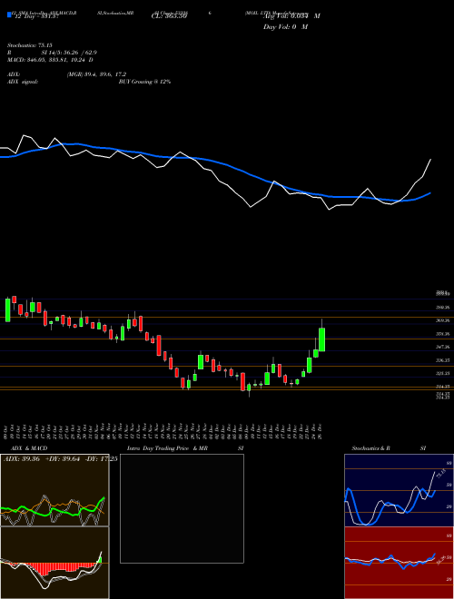
Task: Open the RSI red panel
Action: point(399,563)
